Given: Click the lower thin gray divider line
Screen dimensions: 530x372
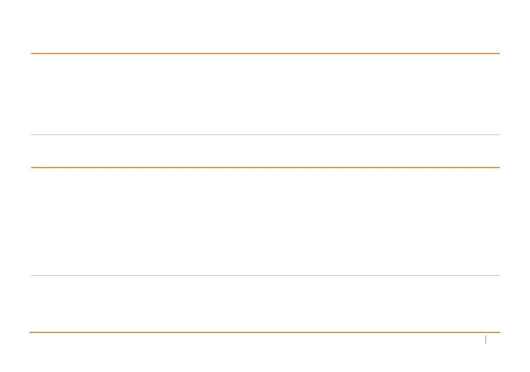Looking at the screenshot, I should coord(265,275).
